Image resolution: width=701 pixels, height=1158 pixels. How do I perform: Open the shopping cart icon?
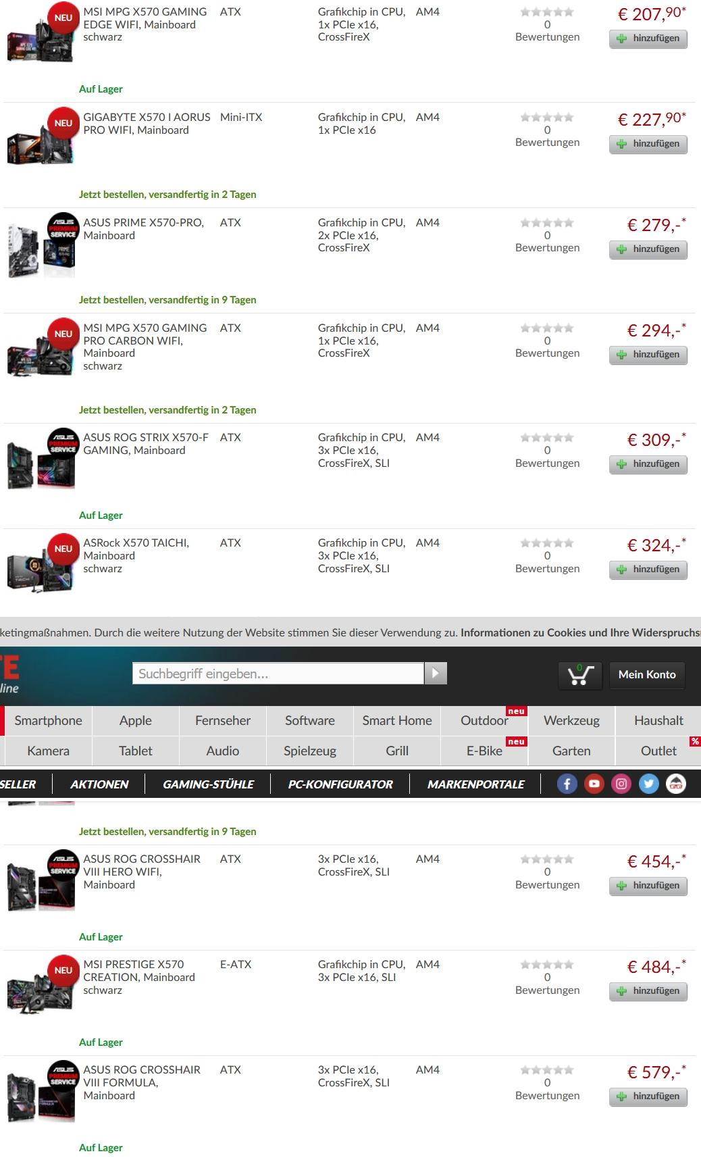pos(580,674)
